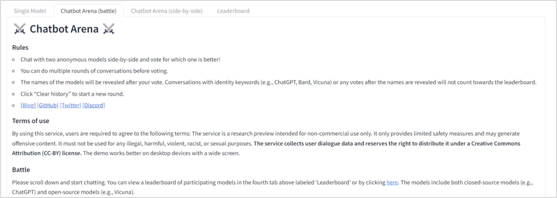Open the Chatbot Arena (side-by-side) tab
Image resolution: width=557 pixels, height=198 pixels.
167,11
